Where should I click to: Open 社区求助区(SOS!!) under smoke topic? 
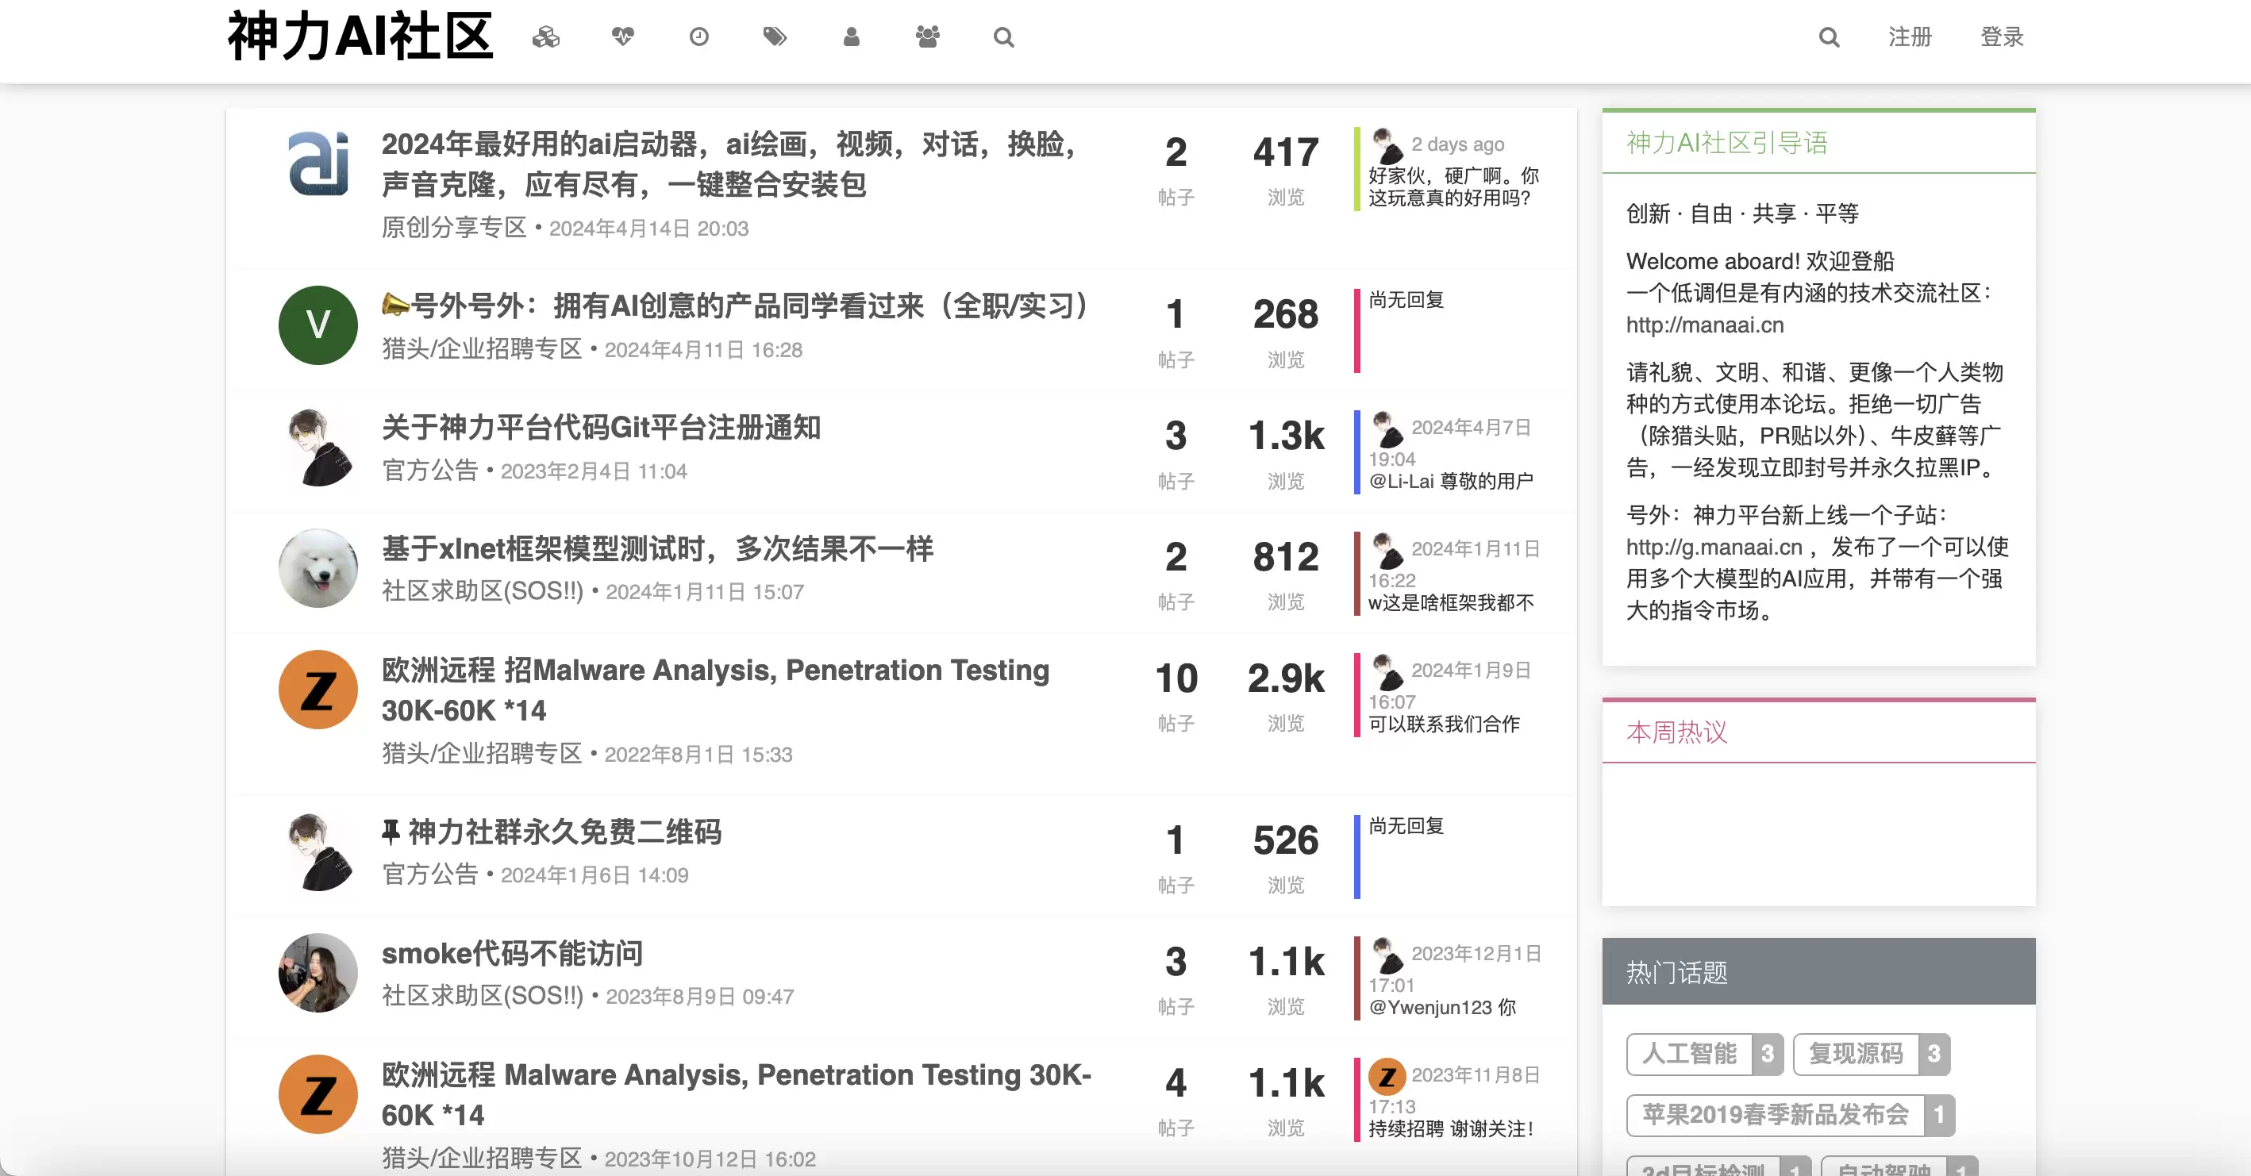[483, 995]
